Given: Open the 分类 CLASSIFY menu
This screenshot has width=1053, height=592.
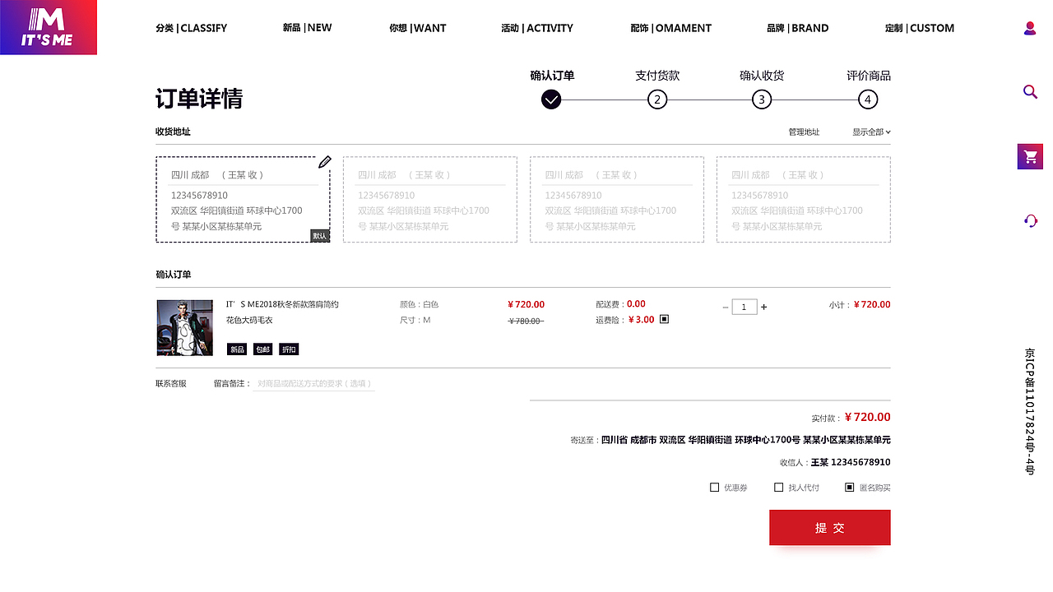Looking at the screenshot, I should [x=191, y=28].
